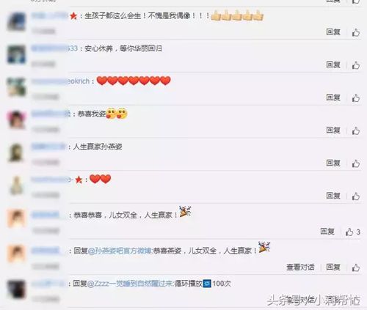
Task: Open avatar of 生孩子都这么会生 commenter
Action: click(16, 22)
